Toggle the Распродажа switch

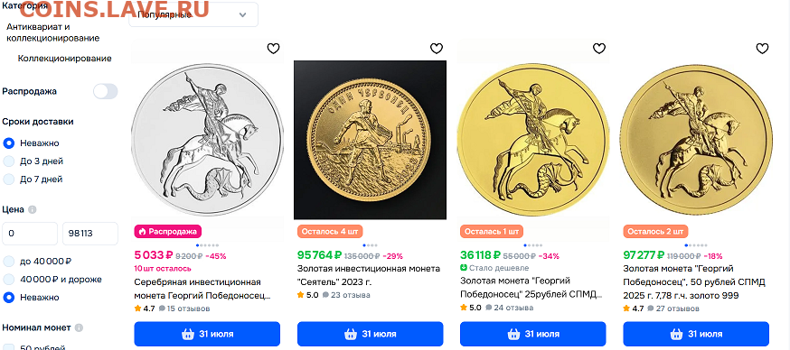[x=105, y=91]
